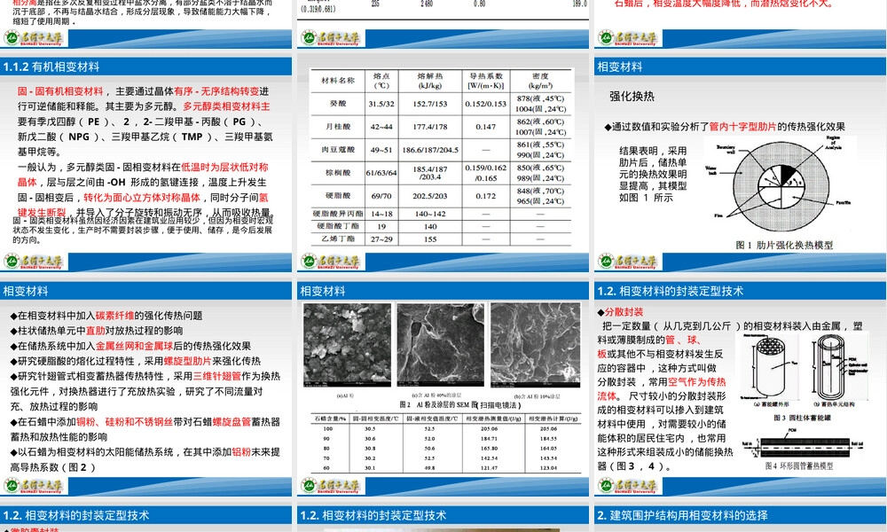Click the 熔解热 (kJ/kg) column header
887x532 pixels.
[x=430, y=81]
